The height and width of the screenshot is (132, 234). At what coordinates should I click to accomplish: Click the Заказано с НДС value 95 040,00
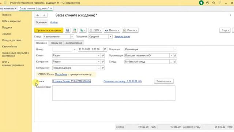coord(214,127)
